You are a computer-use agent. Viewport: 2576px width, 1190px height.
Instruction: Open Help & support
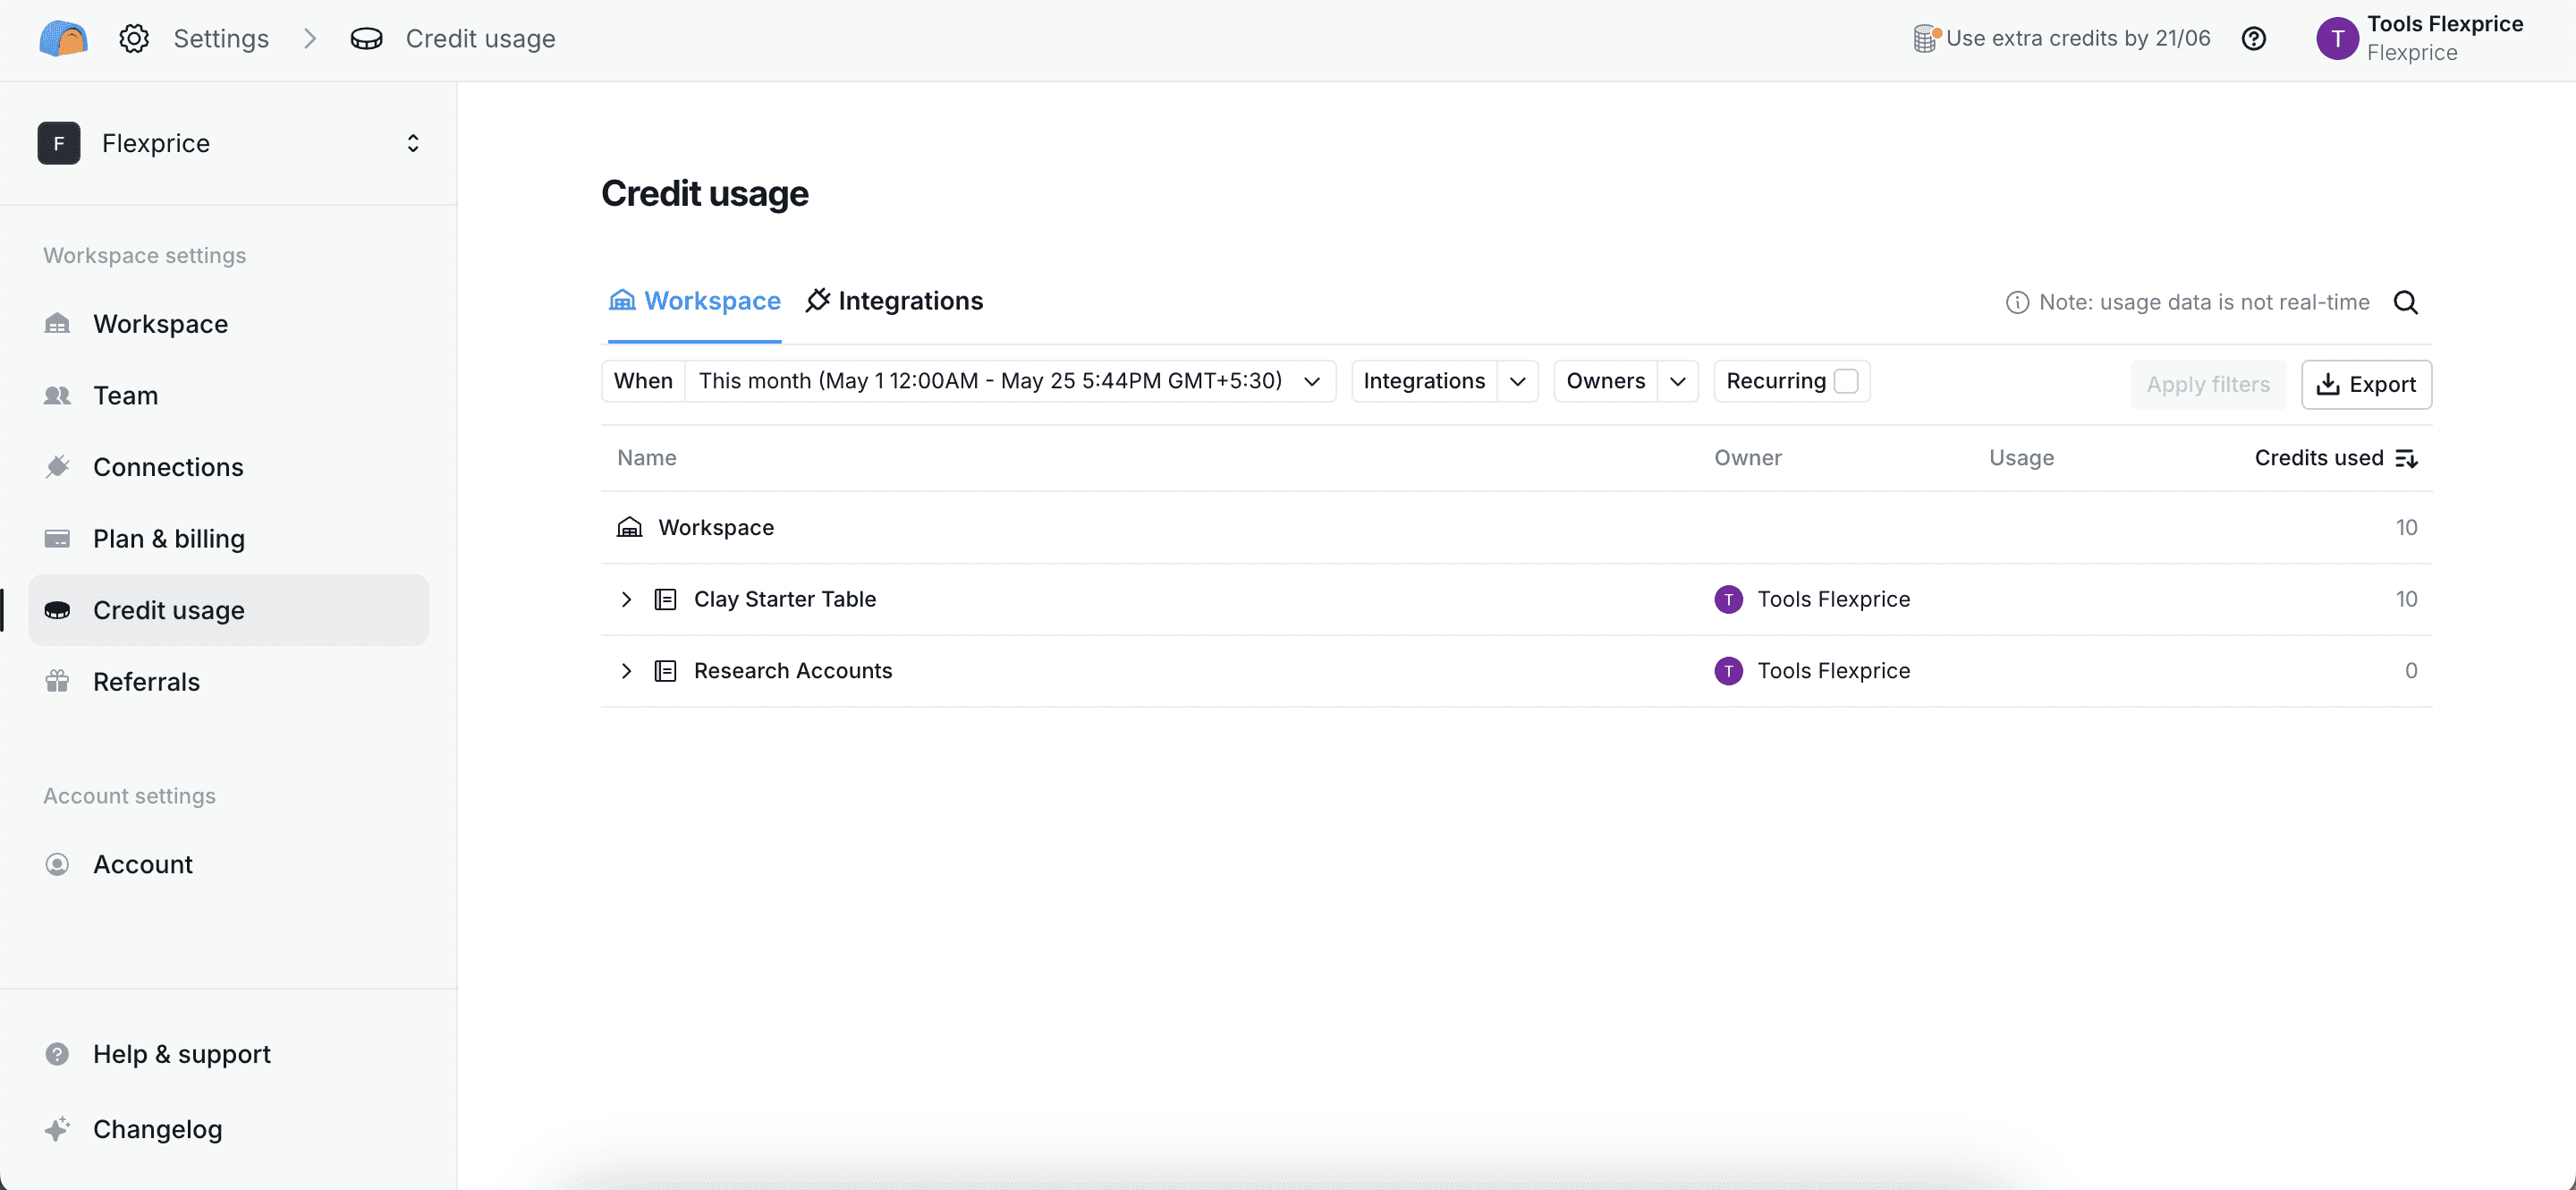(x=229, y=1054)
